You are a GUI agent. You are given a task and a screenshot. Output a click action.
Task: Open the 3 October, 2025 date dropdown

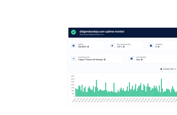[x=168, y=69]
